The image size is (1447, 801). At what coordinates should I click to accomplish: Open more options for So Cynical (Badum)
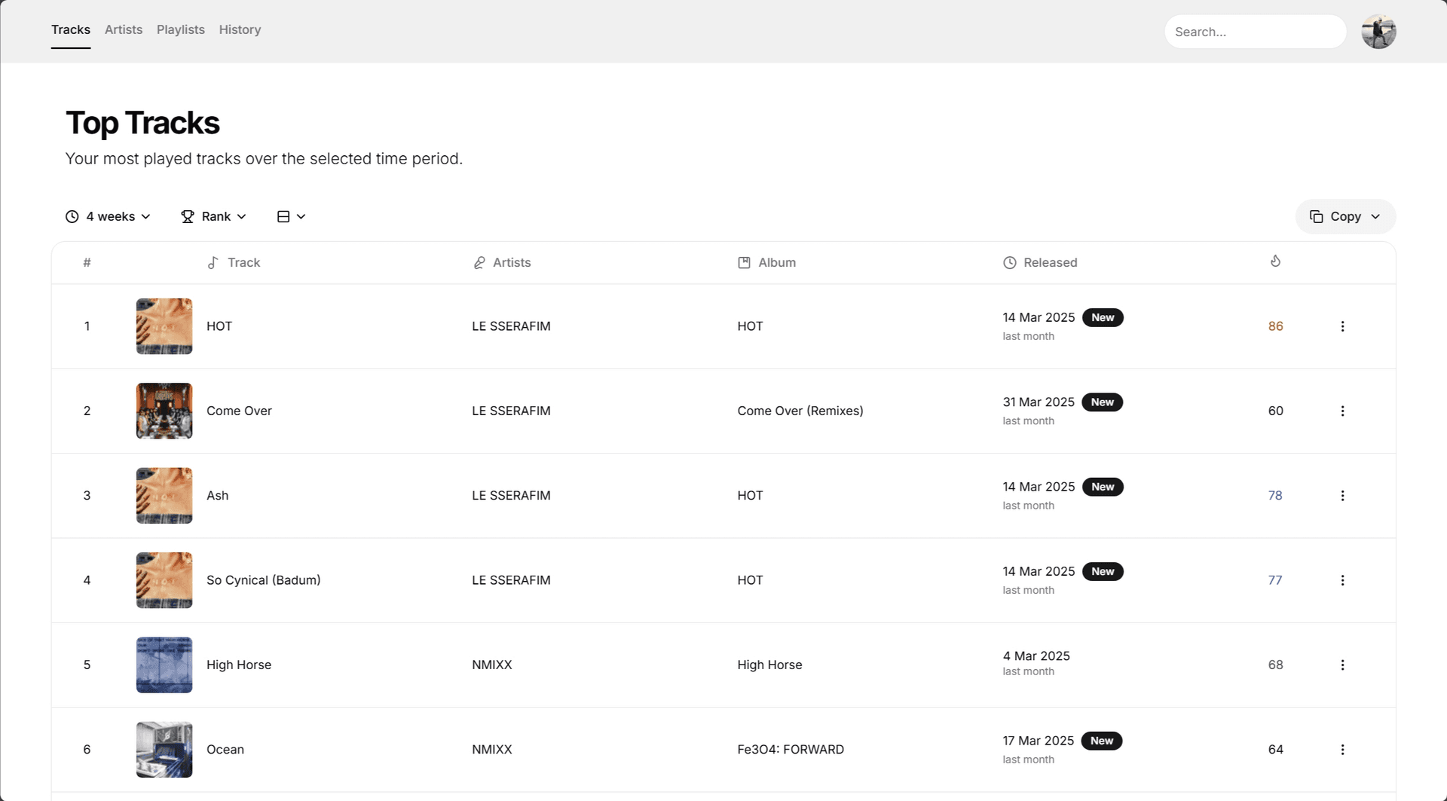point(1342,580)
